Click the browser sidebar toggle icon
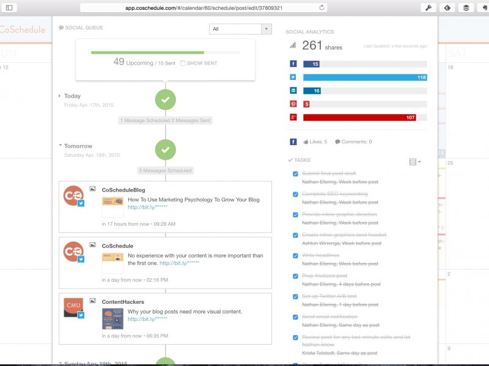This screenshot has height=366, width=489. tap(9, 8)
